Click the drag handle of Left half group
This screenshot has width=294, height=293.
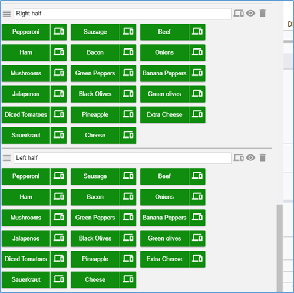coord(6,157)
